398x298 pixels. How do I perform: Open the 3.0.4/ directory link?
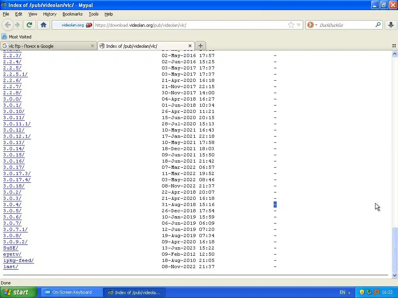[12, 204]
